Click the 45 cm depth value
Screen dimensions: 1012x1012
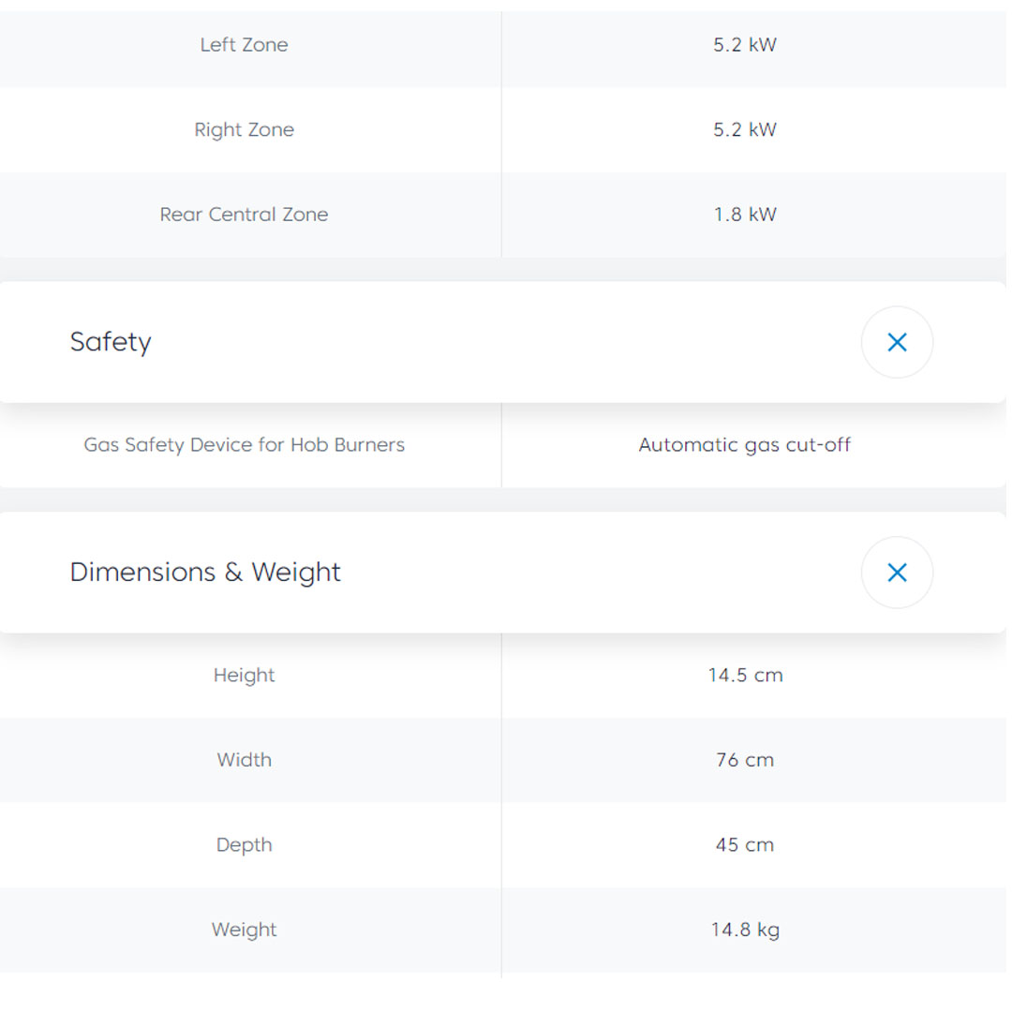click(x=745, y=845)
